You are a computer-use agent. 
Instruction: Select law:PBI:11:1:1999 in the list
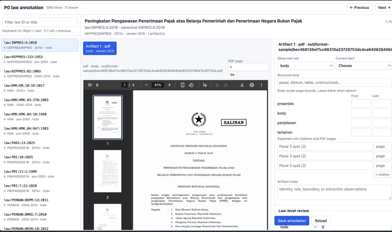point(40,174)
